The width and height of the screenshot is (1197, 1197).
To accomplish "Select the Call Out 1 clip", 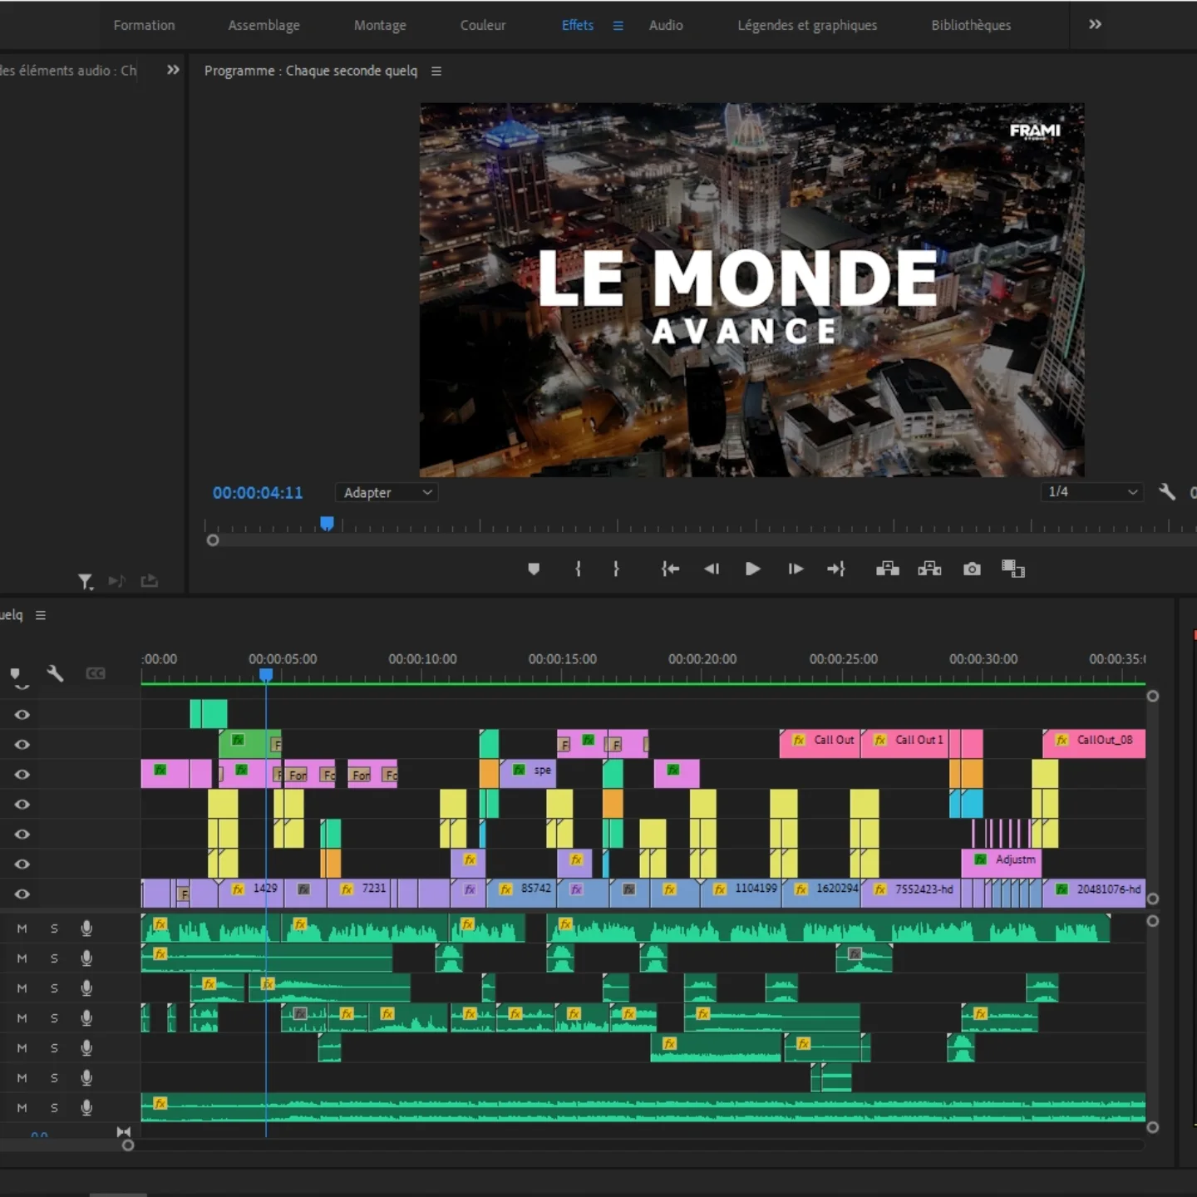I will [x=905, y=743].
